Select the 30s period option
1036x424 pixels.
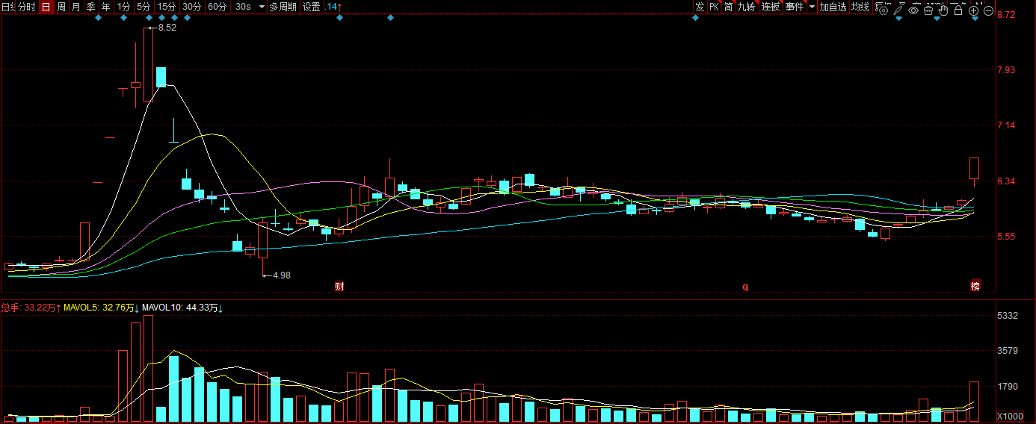243,7
